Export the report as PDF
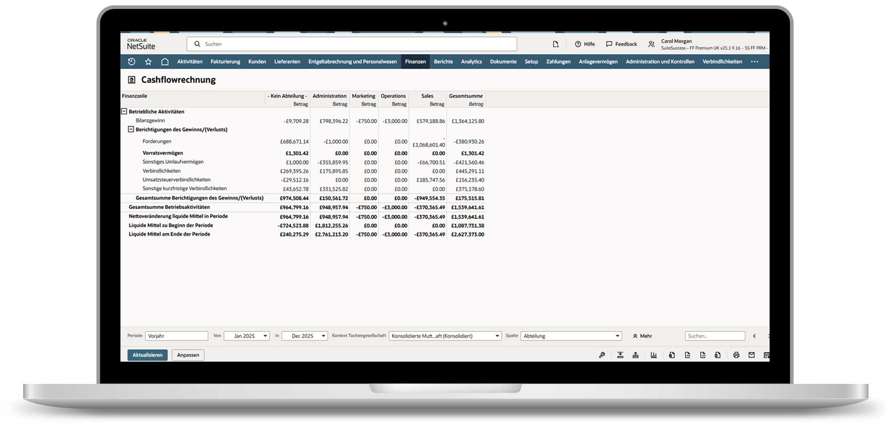The width and height of the screenshot is (892, 430). click(x=687, y=355)
